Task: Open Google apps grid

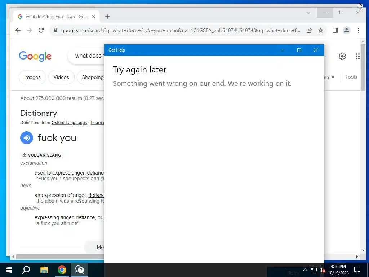Action: pos(358,56)
